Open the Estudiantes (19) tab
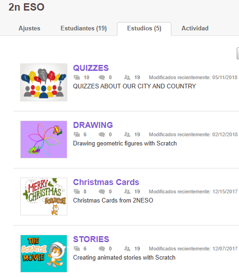Image resolution: width=239 pixels, height=278 pixels. (83, 29)
